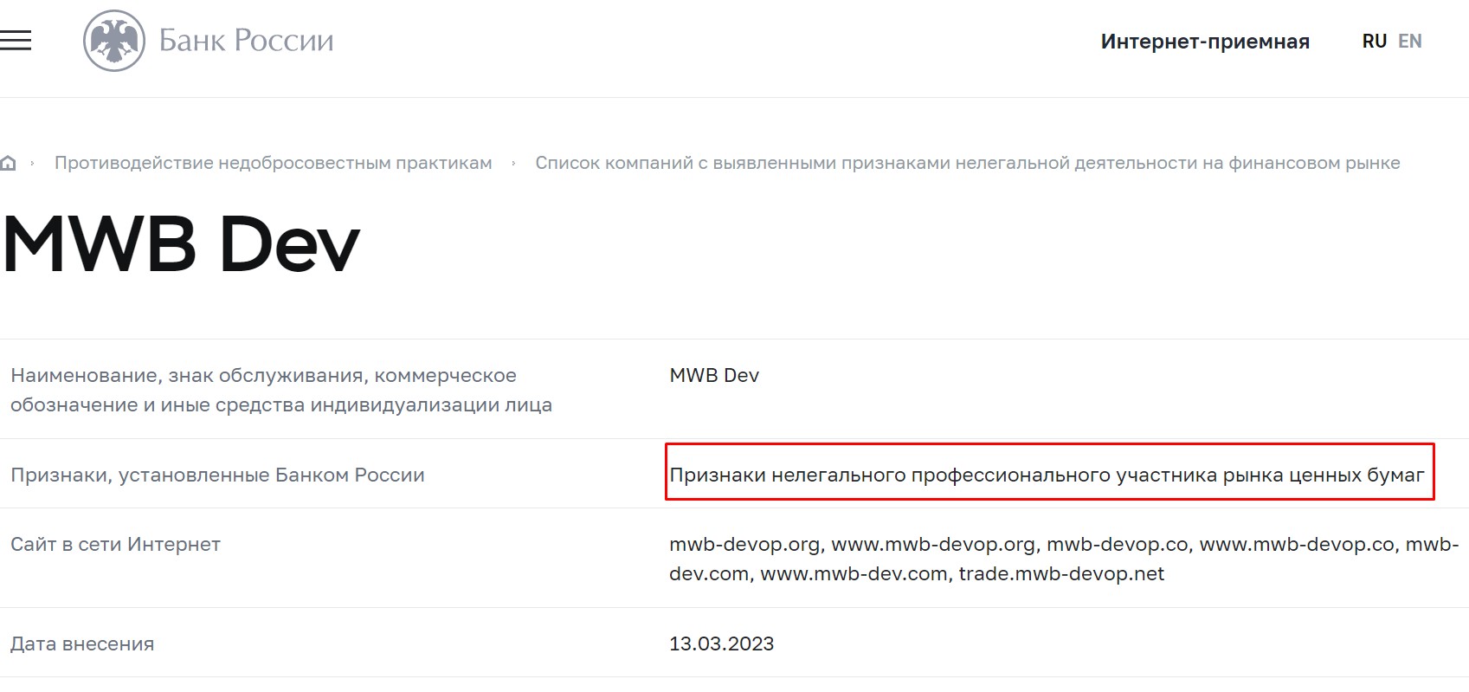This screenshot has width=1469, height=692.
Task: Click the Банк России site title
Action: point(246,41)
